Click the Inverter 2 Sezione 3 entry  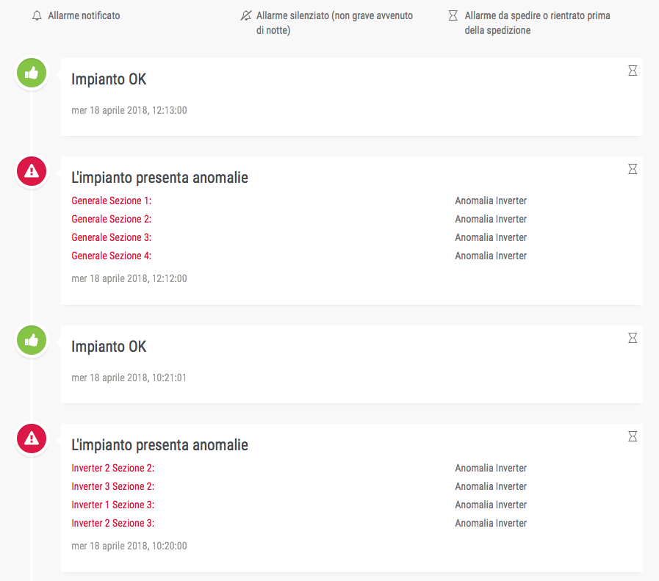[112, 523]
